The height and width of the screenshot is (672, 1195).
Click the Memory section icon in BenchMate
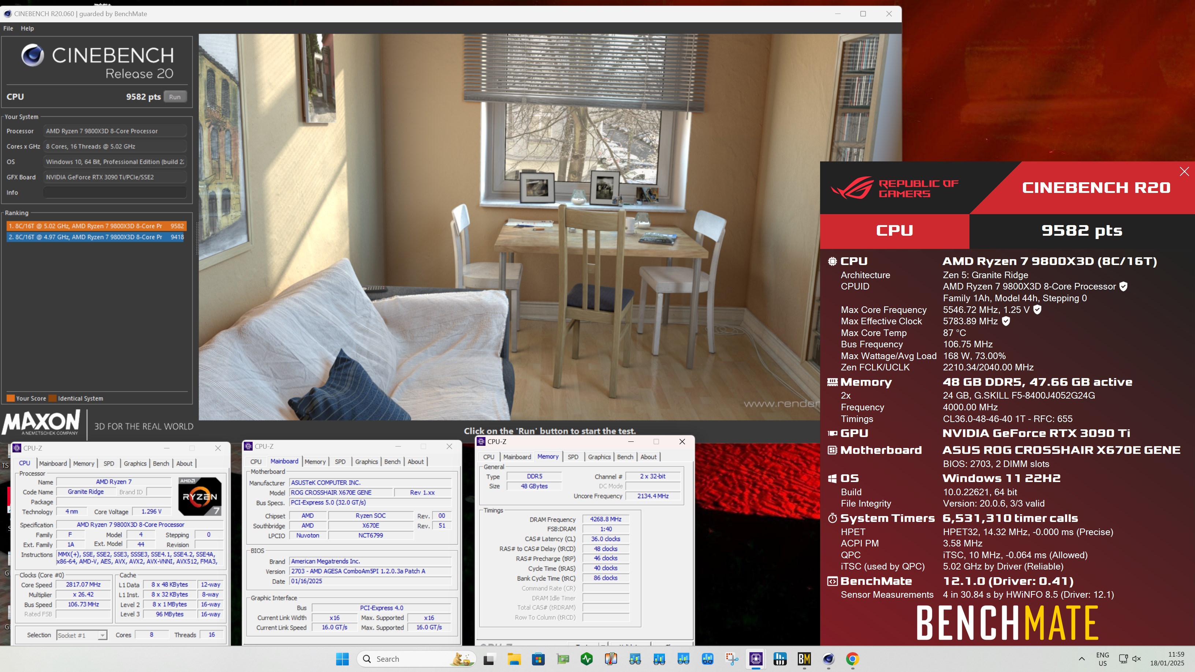[833, 382]
